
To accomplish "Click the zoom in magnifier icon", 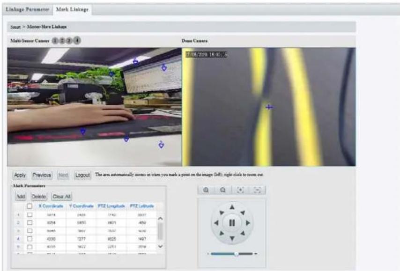I will click(206, 190).
